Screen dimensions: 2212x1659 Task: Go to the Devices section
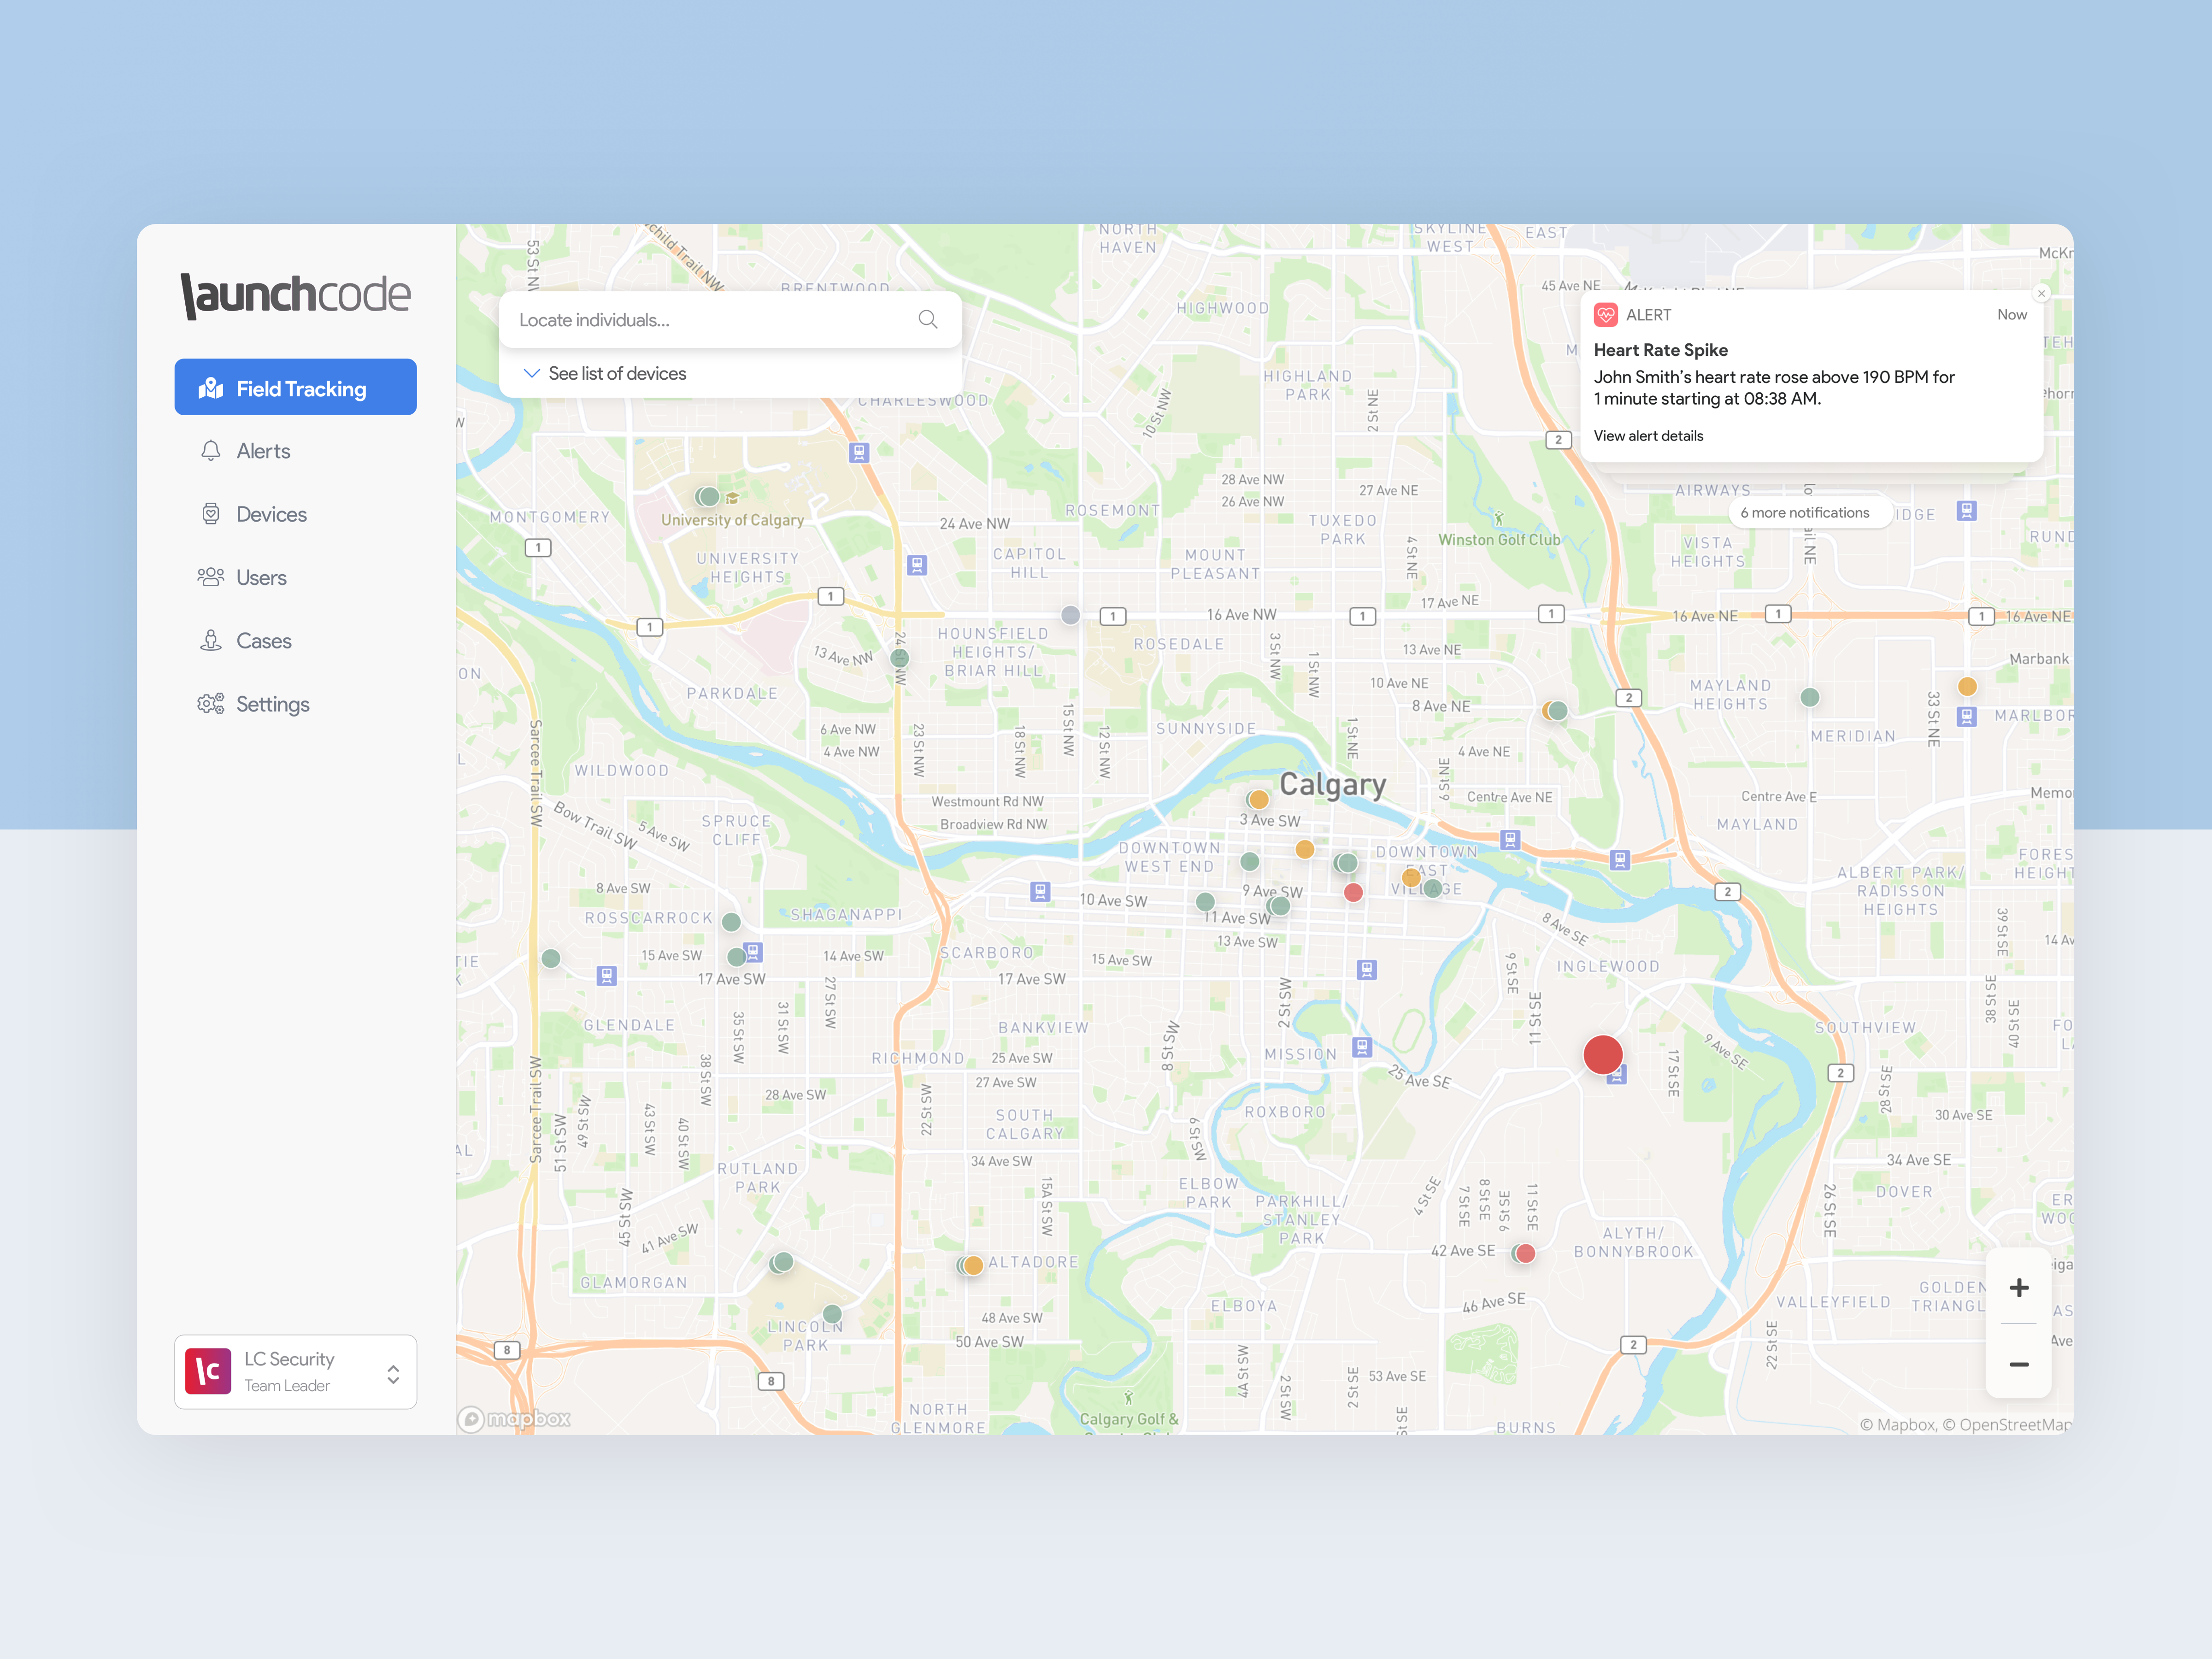click(x=271, y=514)
